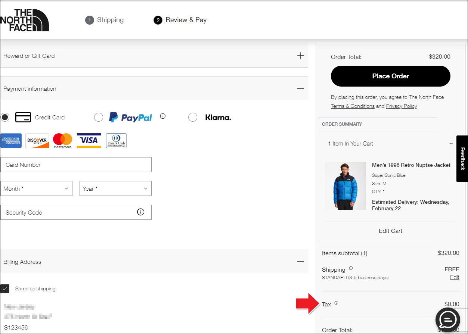468x334 pixels.
Task: Uncheck Same as shipping checkbox
Action: point(5,288)
